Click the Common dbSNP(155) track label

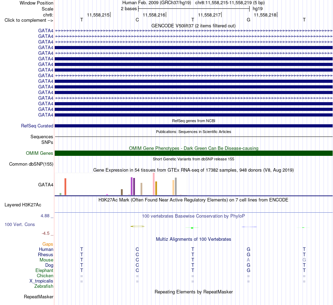[x=31, y=164]
